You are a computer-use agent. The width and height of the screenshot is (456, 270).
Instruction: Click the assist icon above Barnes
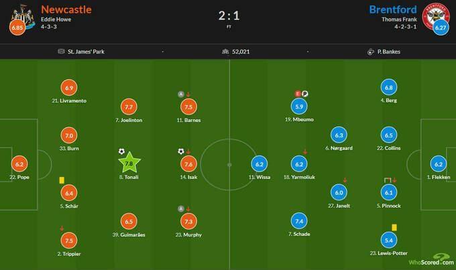(181, 94)
